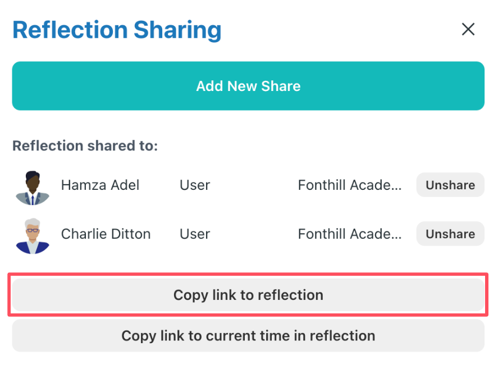The image size is (498, 369).
Task: Click Charlie Ditton's truncated Fonthill Academy label
Action: (x=350, y=234)
